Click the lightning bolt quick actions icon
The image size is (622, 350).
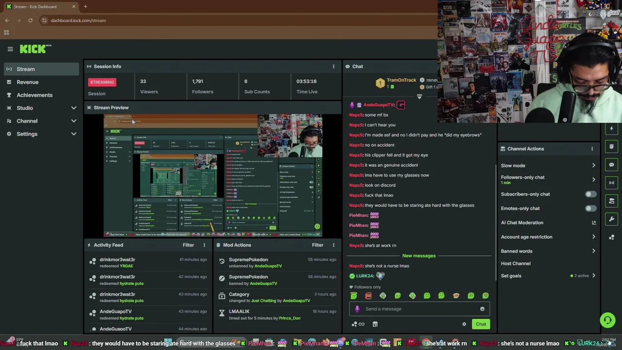click(611, 129)
